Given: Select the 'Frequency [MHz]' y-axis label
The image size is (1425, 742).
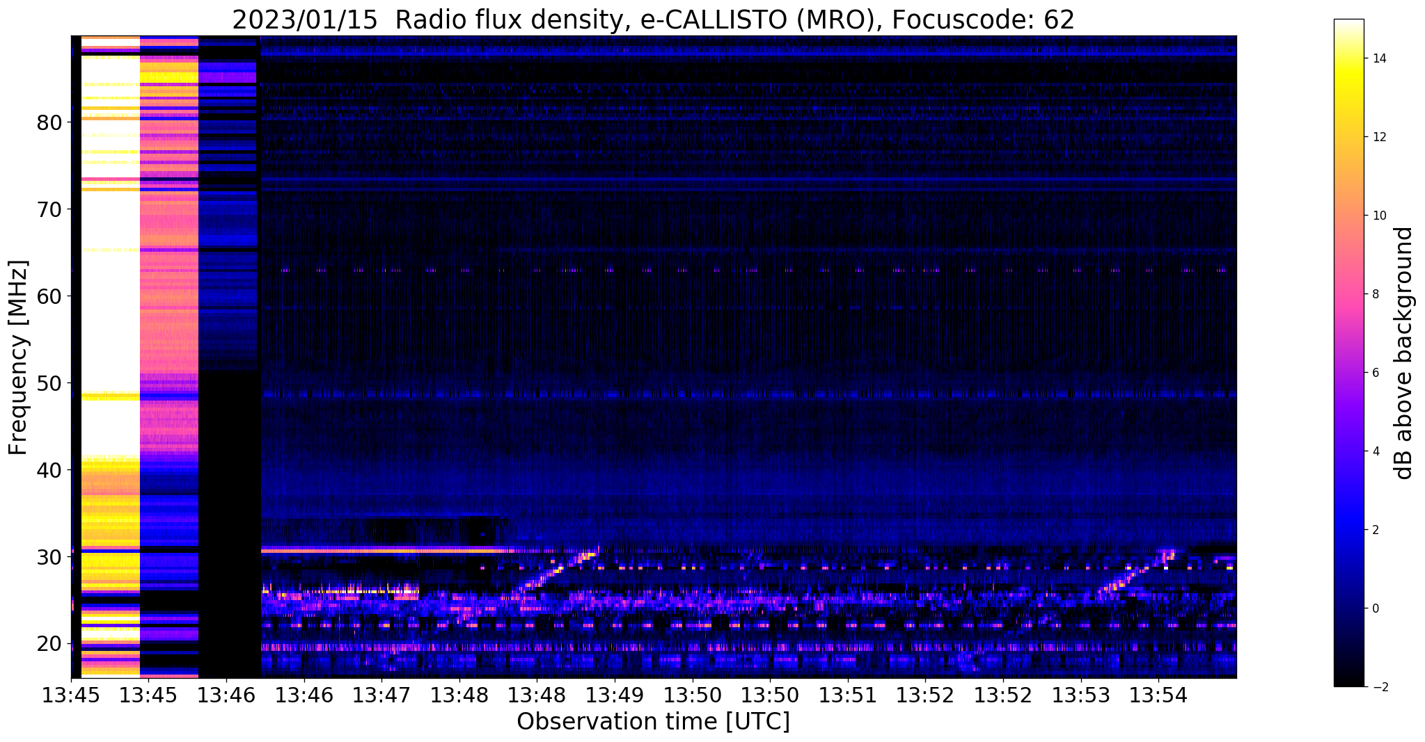Looking at the screenshot, I should pyautogui.click(x=19, y=357).
